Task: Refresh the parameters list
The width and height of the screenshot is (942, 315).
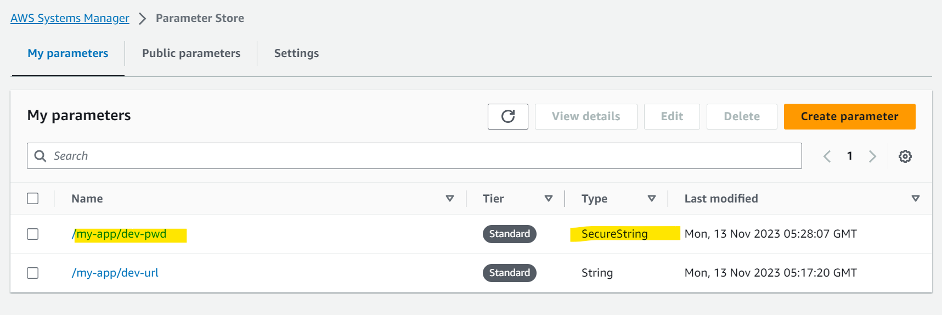Action: coord(508,116)
